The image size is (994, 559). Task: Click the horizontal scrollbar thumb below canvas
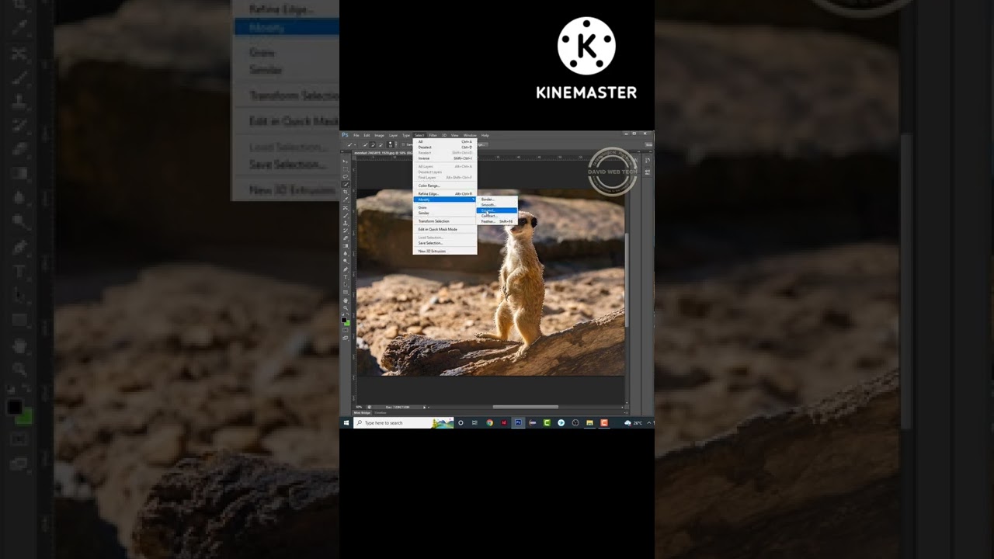[x=525, y=407]
